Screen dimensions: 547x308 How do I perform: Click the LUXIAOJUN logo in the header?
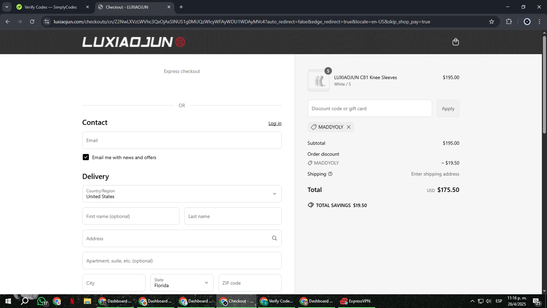[x=133, y=42]
